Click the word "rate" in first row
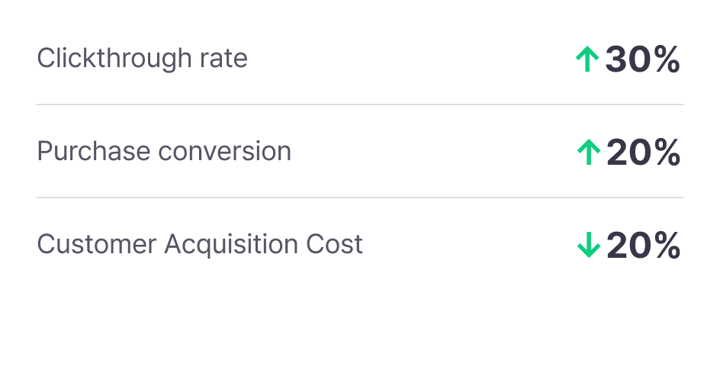The height and width of the screenshot is (389, 720). [226, 59]
